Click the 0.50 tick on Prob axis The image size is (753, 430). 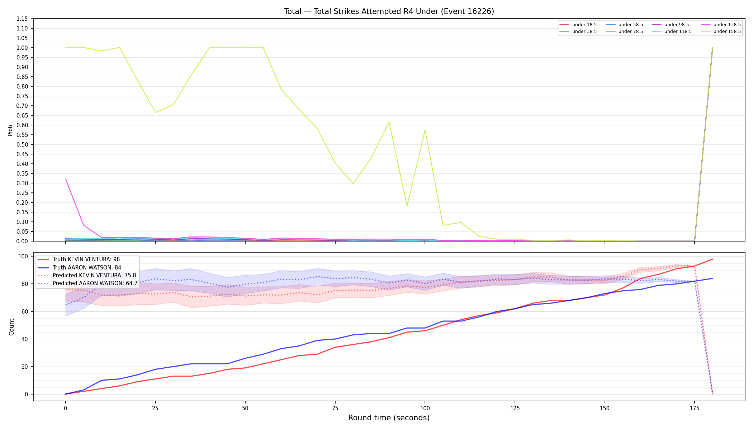point(22,144)
